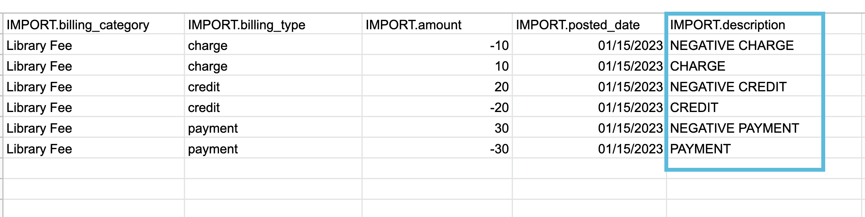Click the amount cell showing positive 20
The width and height of the screenshot is (865, 217).
(x=437, y=87)
